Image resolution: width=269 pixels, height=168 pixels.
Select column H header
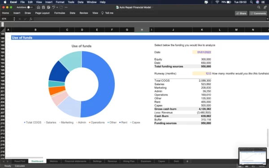tap(142, 30)
